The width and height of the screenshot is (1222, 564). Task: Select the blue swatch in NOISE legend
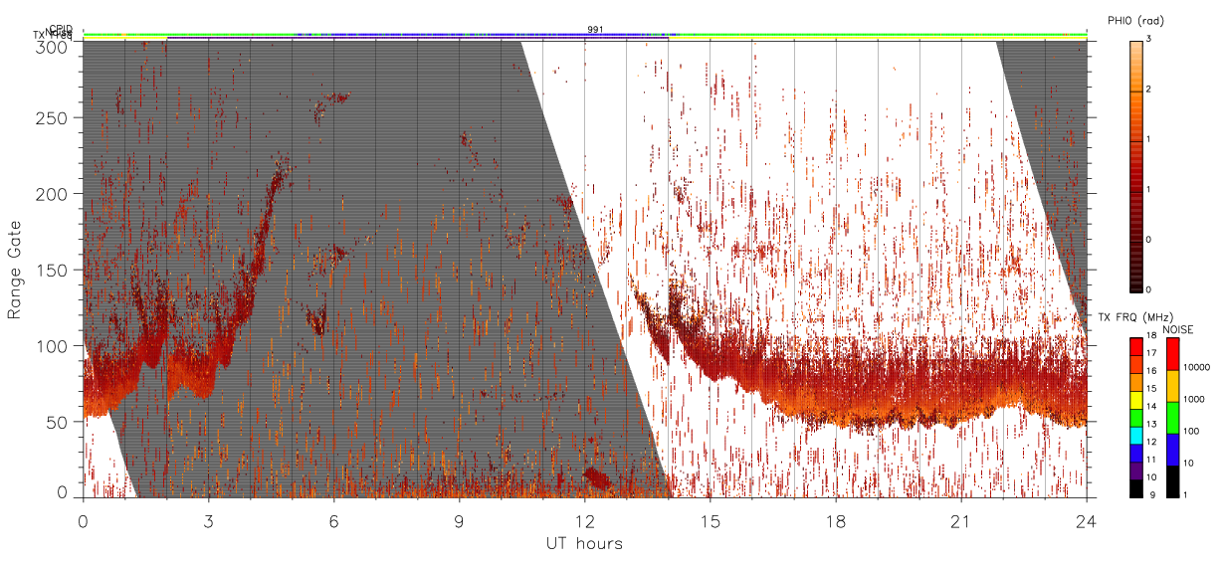tap(1173, 450)
